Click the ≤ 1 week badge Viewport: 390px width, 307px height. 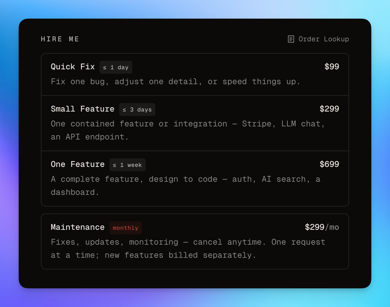(128, 165)
